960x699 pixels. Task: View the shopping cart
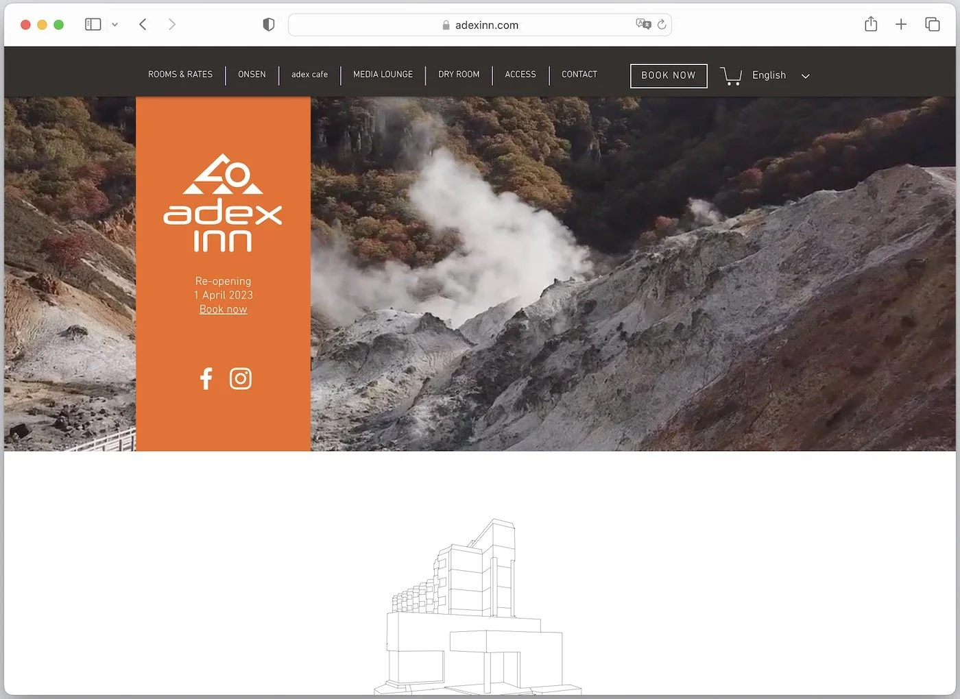pyautogui.click(x=730, y=75)
